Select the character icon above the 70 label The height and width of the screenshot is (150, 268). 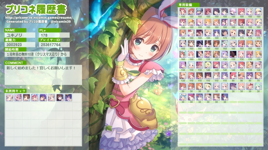point(259,76)
